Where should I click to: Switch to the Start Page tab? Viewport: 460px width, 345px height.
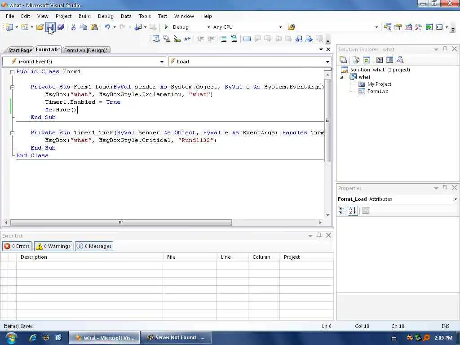pyautogui.click(x=19, y=50)
